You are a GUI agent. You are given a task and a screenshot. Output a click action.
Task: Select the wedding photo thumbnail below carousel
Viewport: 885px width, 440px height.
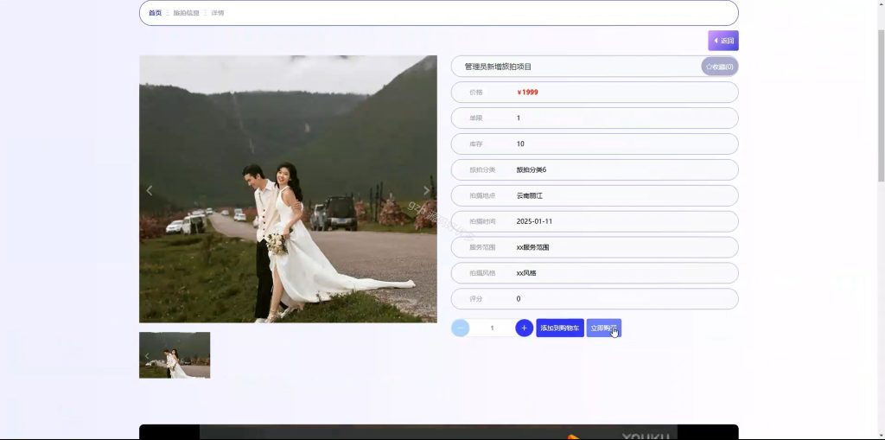(175, 354)
